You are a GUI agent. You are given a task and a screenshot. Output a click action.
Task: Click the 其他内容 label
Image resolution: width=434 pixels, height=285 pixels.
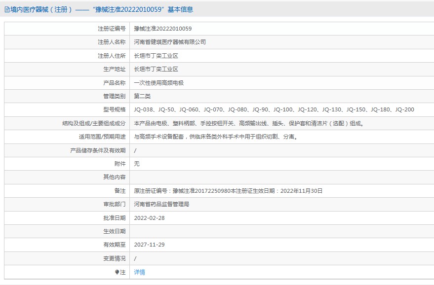115,177
